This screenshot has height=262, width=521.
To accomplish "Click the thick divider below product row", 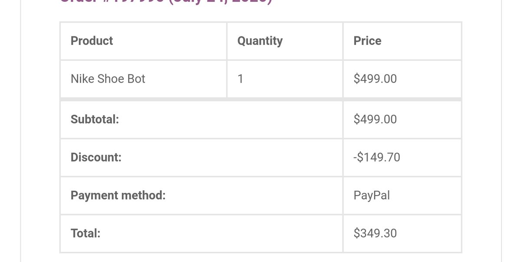I will click(260, 99).
